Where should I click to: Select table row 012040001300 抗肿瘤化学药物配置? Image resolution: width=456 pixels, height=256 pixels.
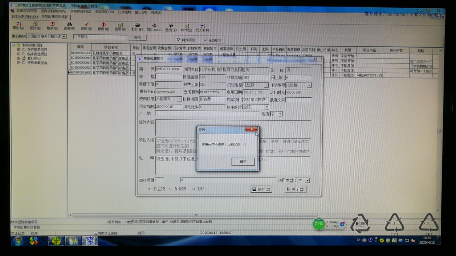(x=101, y=53)
